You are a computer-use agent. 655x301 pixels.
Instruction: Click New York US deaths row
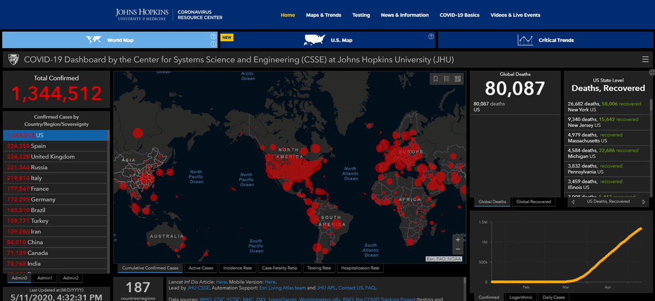607,106
